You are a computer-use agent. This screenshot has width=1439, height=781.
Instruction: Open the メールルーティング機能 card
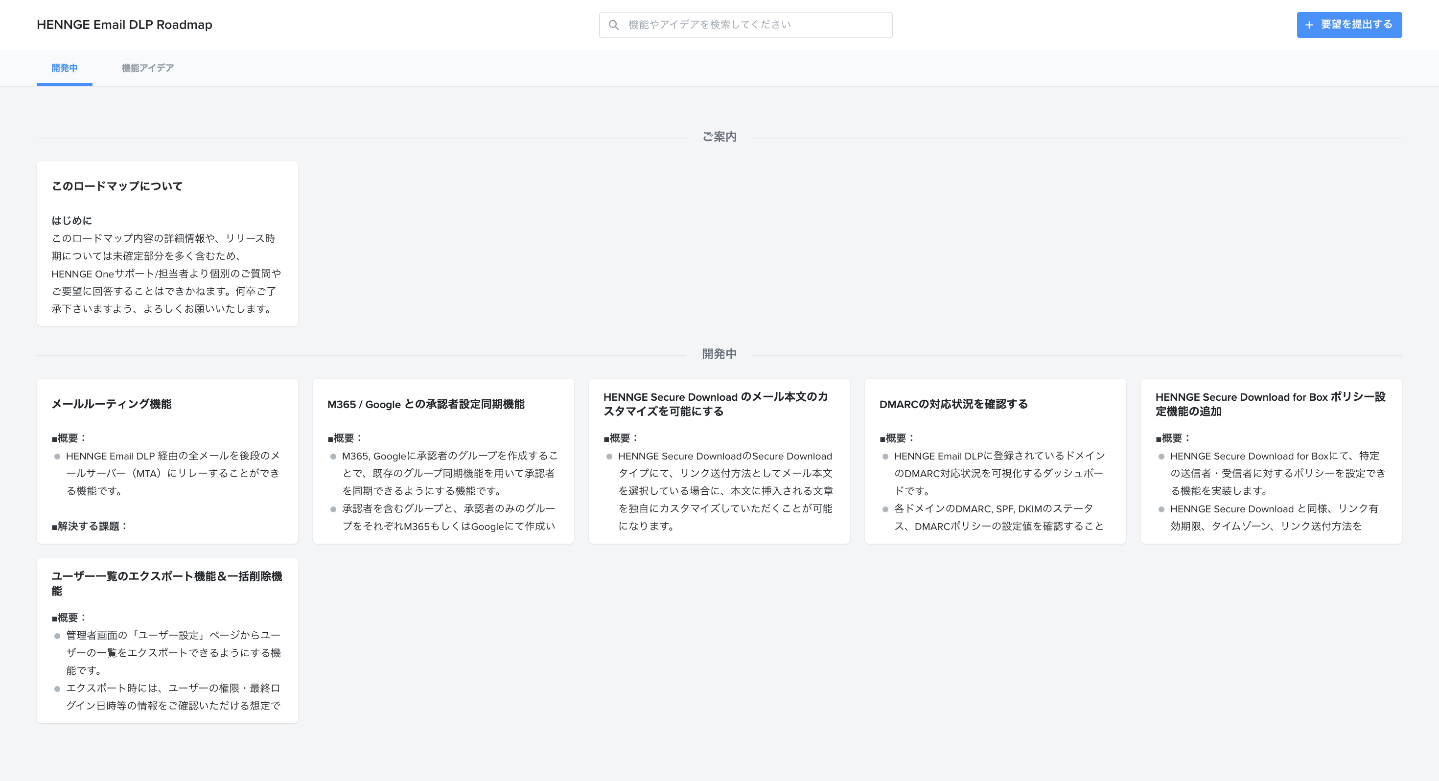click(167, 461)
